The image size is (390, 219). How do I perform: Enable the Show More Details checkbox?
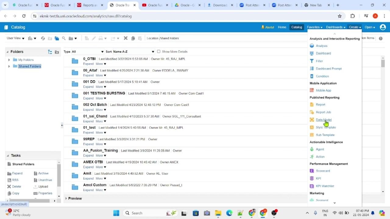click(158, 52)
